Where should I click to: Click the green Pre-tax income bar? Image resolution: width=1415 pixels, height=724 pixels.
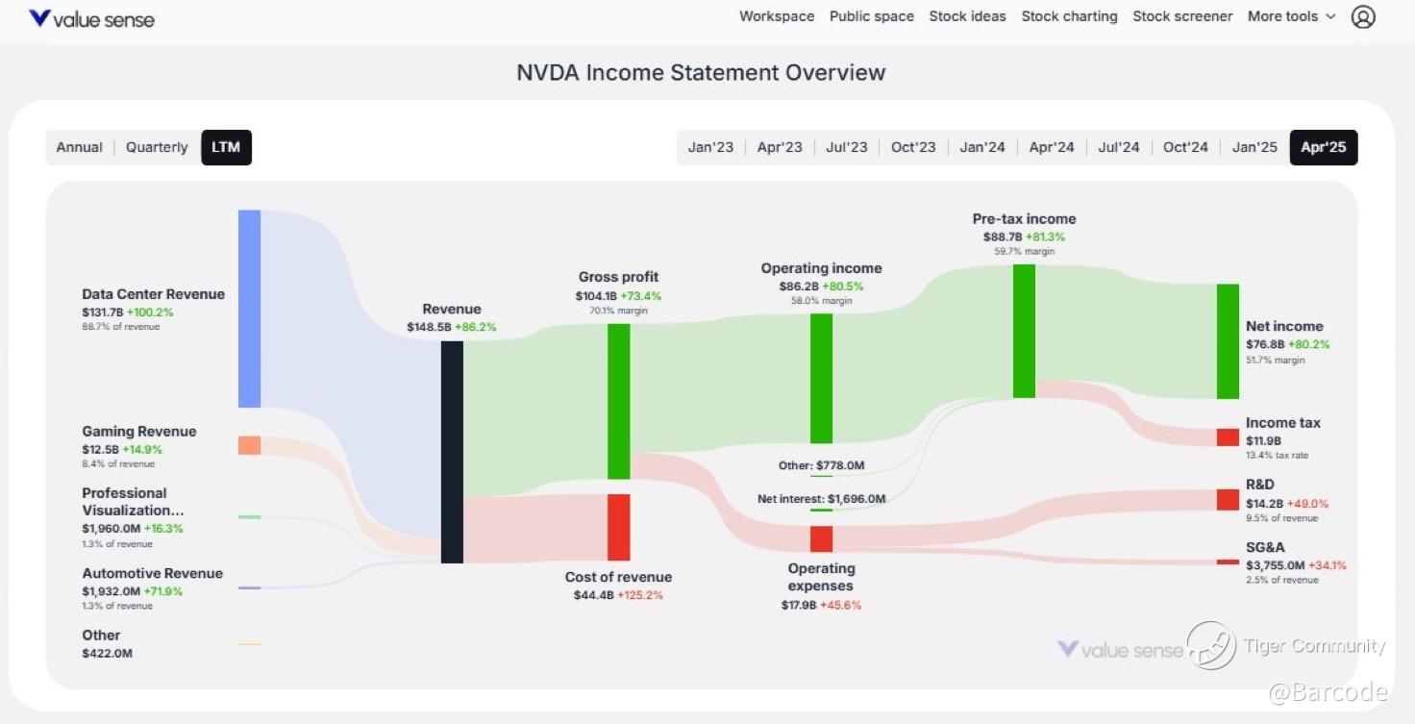pyautogui.click(x=1024, y=331)
